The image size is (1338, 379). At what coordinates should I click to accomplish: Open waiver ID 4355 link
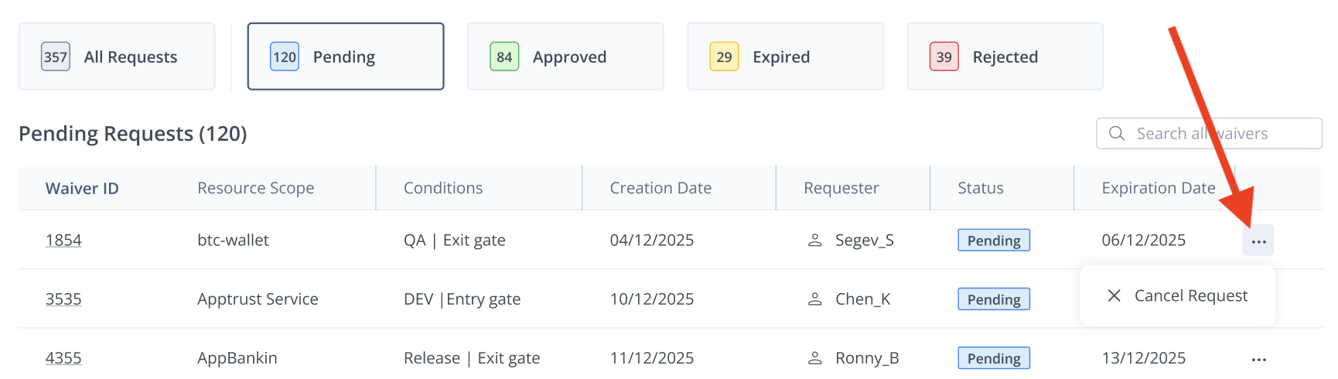click(63, 357)
